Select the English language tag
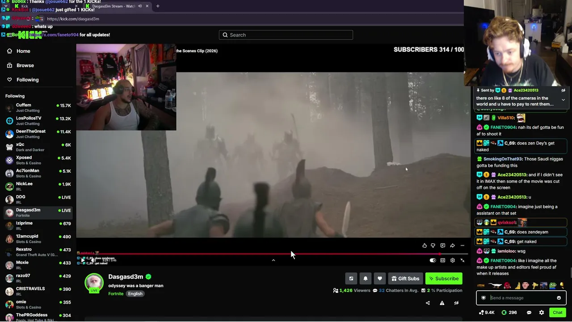The width and height of the screenshot is (572, 322). 135,294
